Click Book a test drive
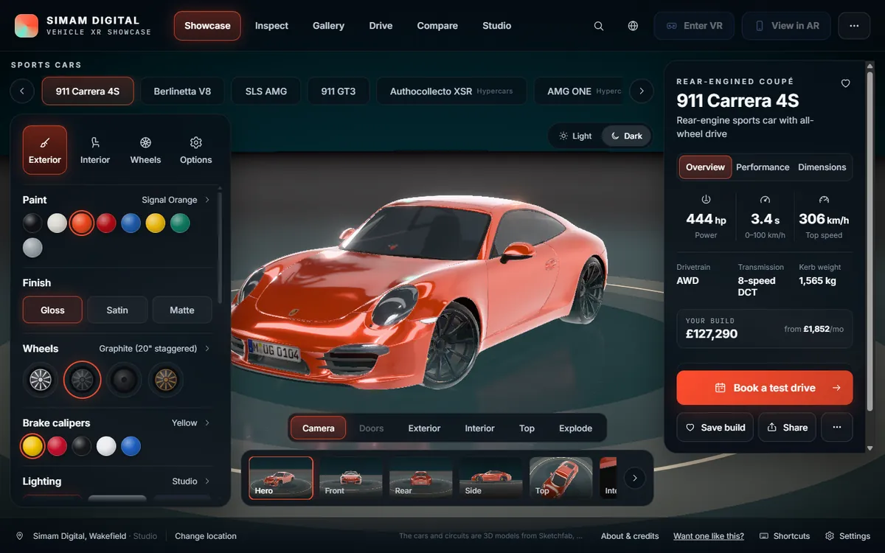 pos(765,388)
